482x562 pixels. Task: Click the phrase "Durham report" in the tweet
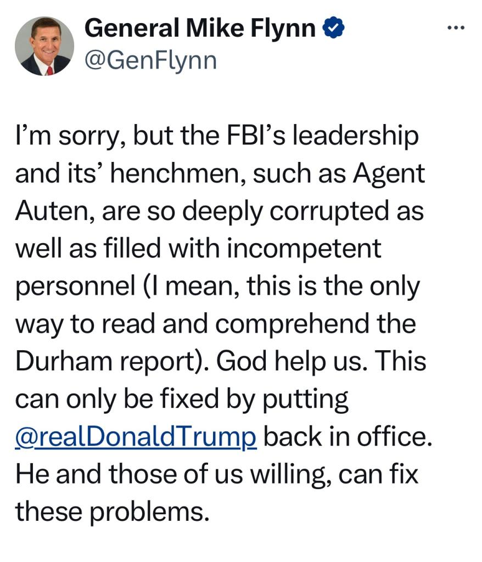click(x=111, y=362)
